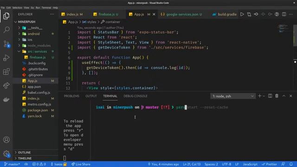
Task: Open the Source Control view
Action: (6, 44)
